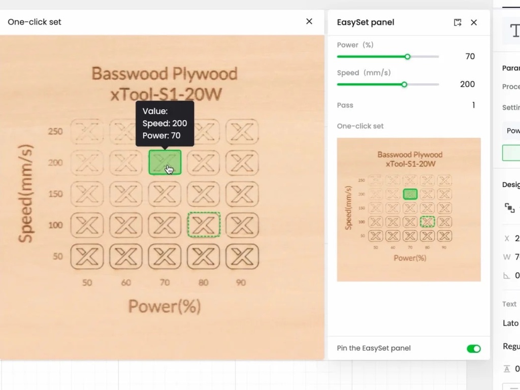Viewport: 520px width, 390px height.
Task: Close the EasySet panel
Action: pyautogui.click(x=474, y=22)
